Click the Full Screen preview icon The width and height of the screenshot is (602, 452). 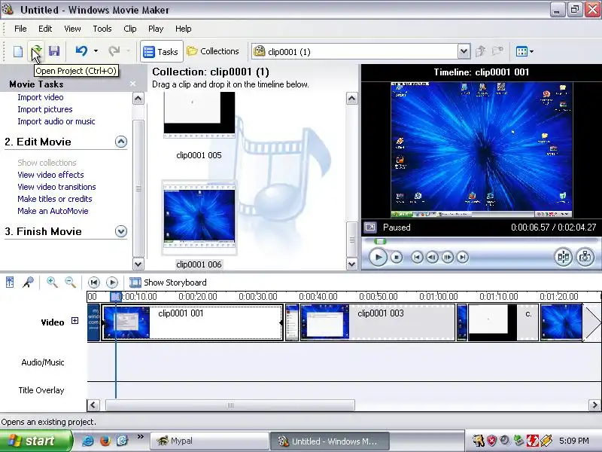(x=370, y=228)
